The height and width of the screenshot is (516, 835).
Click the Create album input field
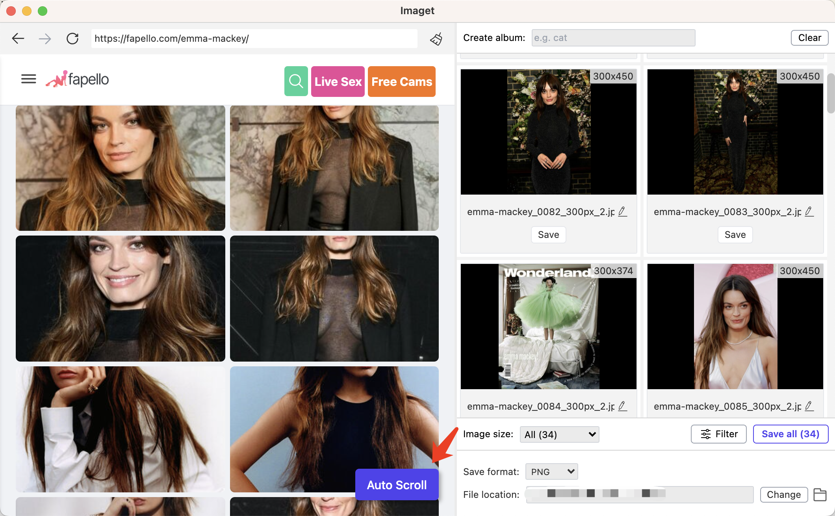tap(611, 37)
